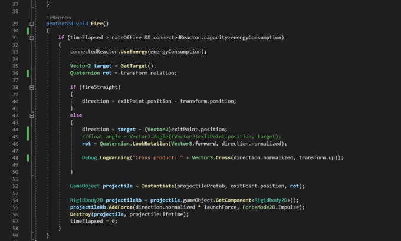
Task: Select line number 48 in the gutter
Action: click(x=15, y=158)
